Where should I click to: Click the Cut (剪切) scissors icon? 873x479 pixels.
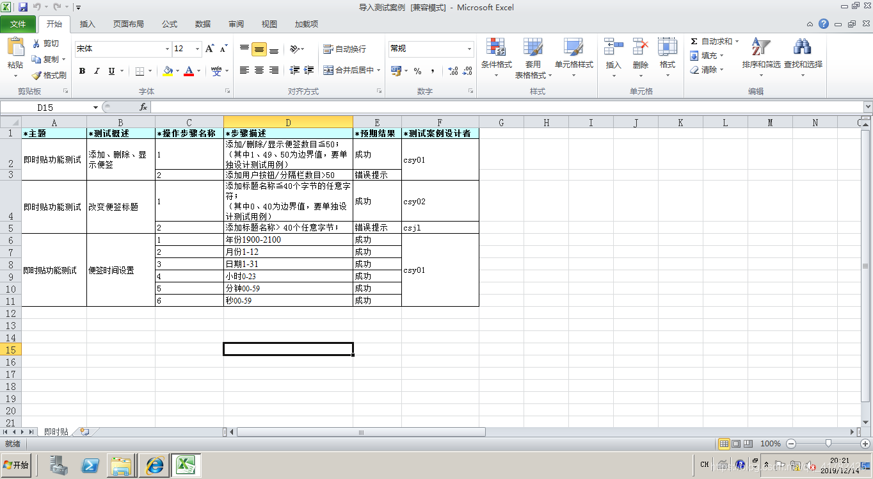tap(36, 44)
